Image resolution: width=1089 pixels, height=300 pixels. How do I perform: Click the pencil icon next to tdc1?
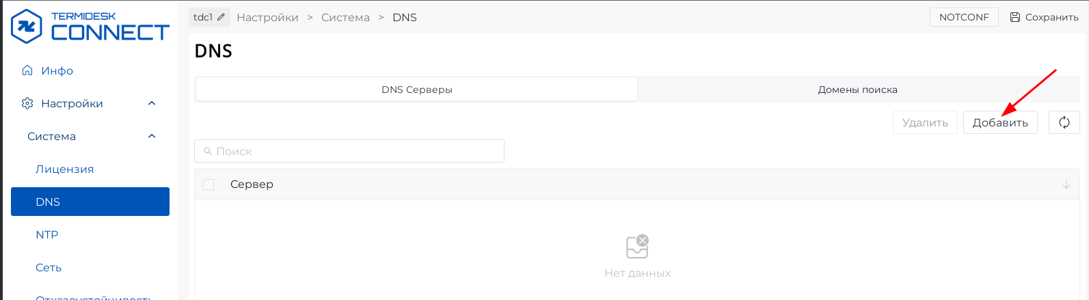click(x=221, y=17)
